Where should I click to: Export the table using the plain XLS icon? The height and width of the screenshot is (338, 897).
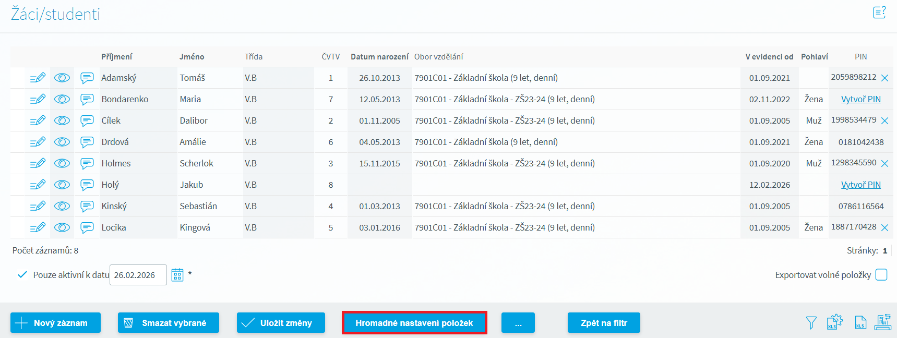click(x=860, y=323)
